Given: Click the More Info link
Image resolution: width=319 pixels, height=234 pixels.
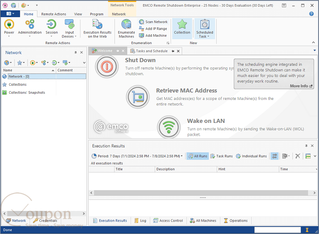Looking at the screenshot, I should [x=301, y=86].
